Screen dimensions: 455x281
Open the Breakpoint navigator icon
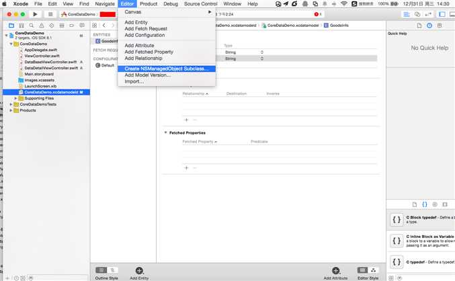72,26
